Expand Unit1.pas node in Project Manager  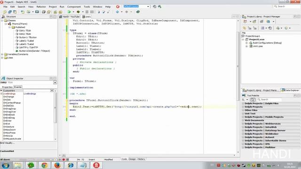coord(246,46)
